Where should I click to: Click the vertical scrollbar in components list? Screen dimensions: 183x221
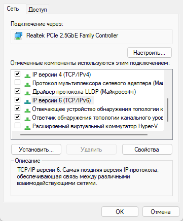pos(168,110)
